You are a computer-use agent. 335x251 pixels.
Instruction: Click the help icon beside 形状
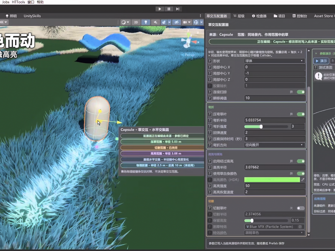[210, 61]
